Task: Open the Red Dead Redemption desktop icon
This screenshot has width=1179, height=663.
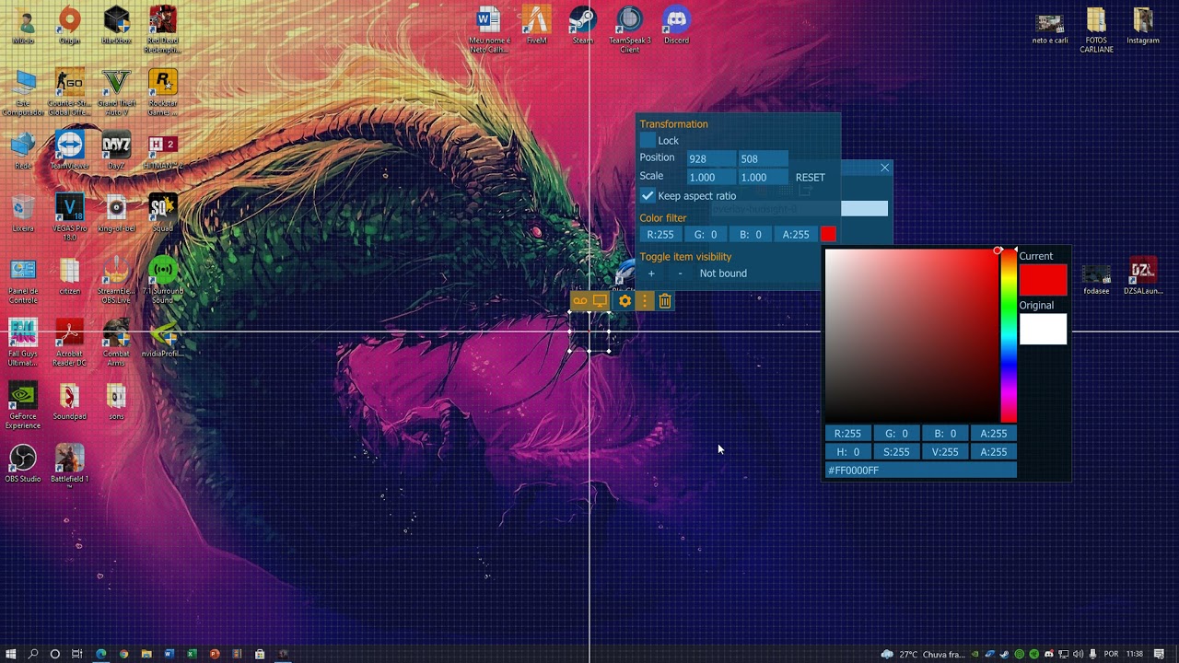Action: [x=162, y=29]
